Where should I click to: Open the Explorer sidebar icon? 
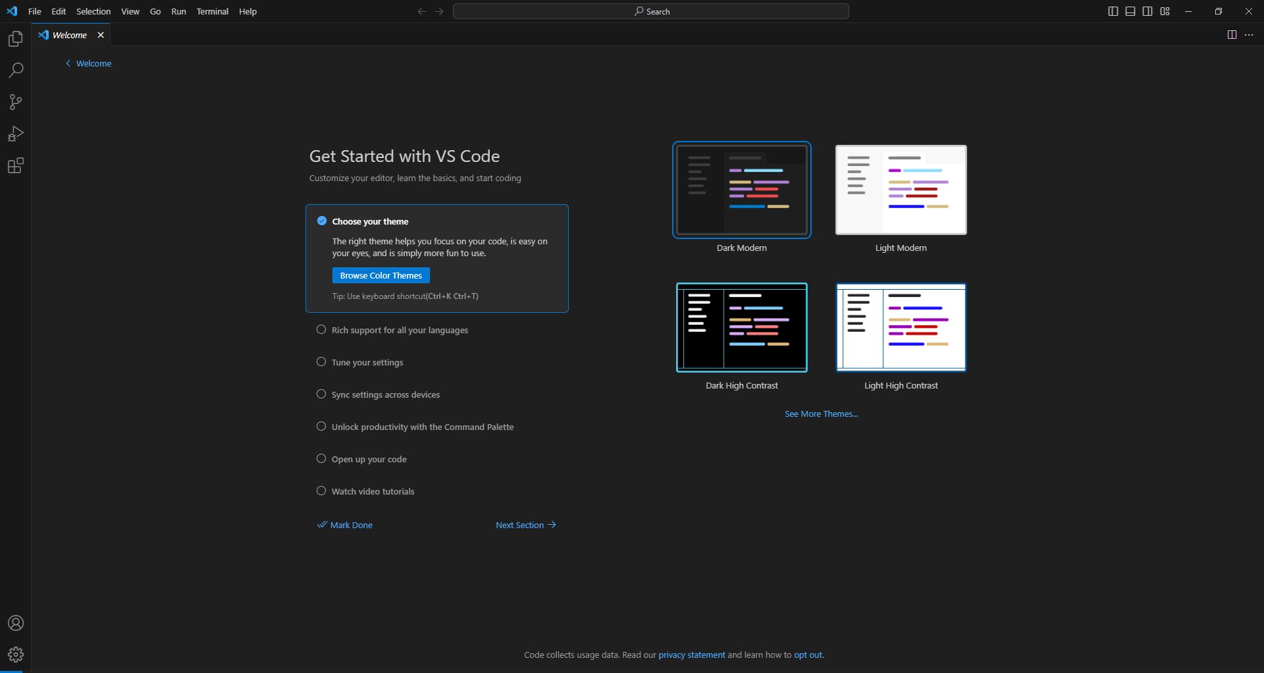pos(15,39)
